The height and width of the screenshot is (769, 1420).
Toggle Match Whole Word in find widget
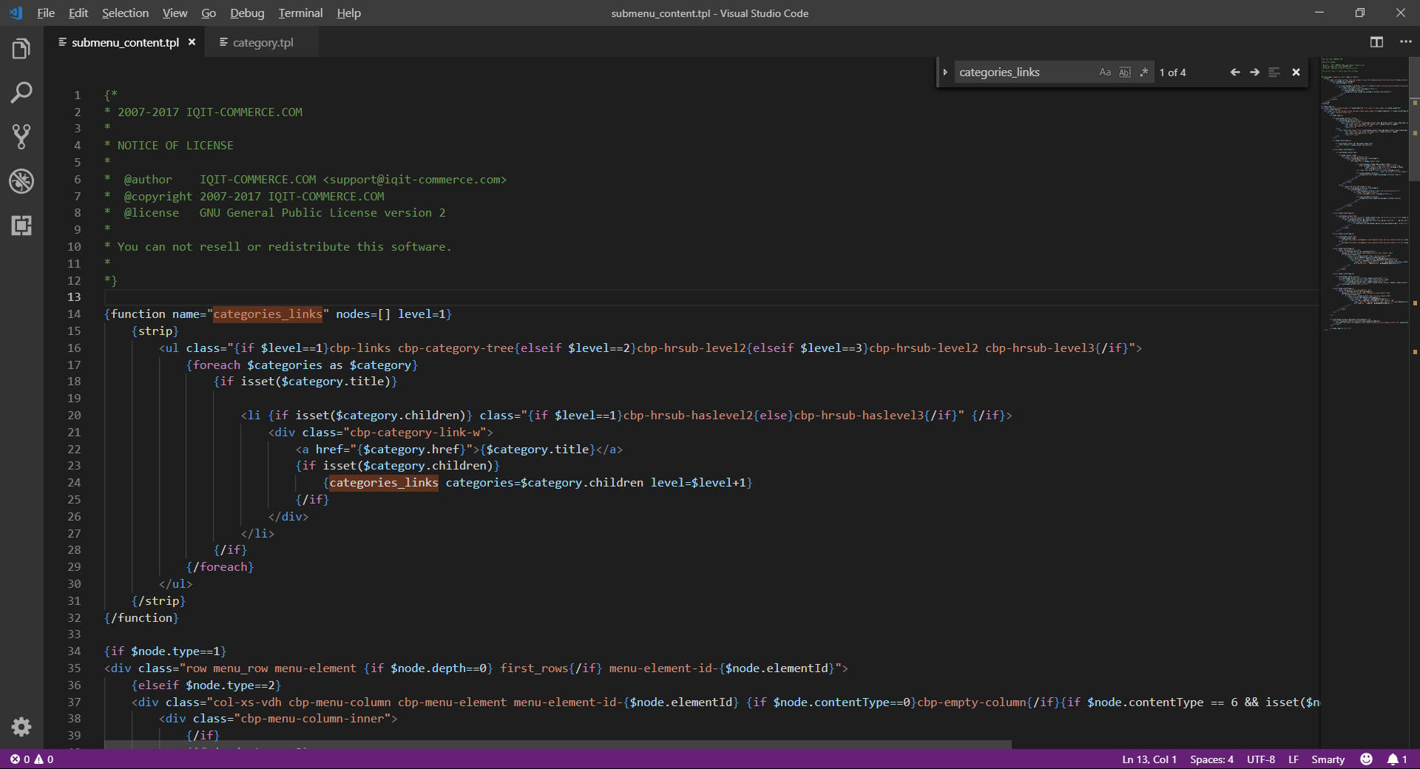click(x=1124, y=72)
